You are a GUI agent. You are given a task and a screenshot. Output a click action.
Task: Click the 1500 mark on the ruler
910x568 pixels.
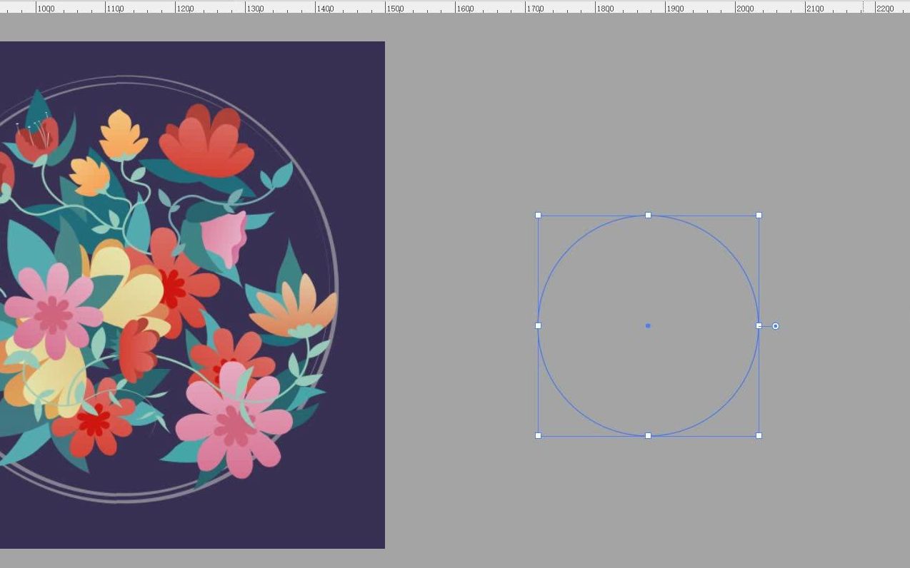[395, 9]
